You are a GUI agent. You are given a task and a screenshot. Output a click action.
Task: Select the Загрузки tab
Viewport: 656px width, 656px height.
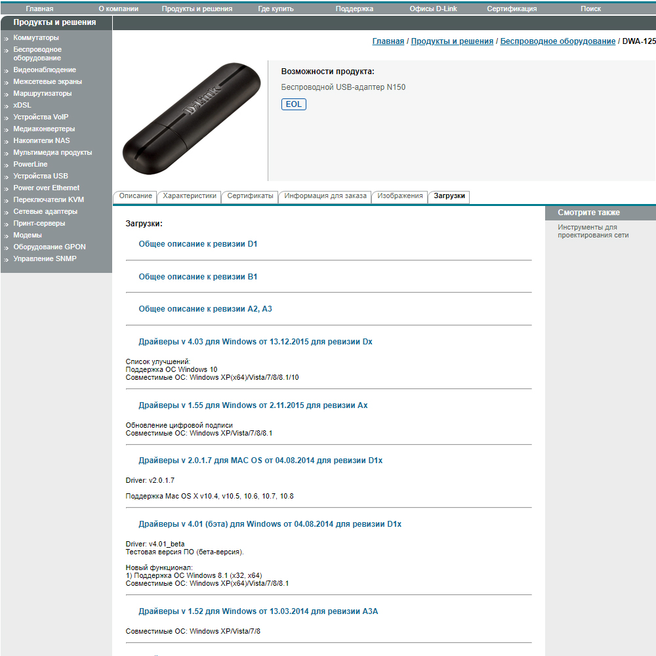click(x=449, y=195)
